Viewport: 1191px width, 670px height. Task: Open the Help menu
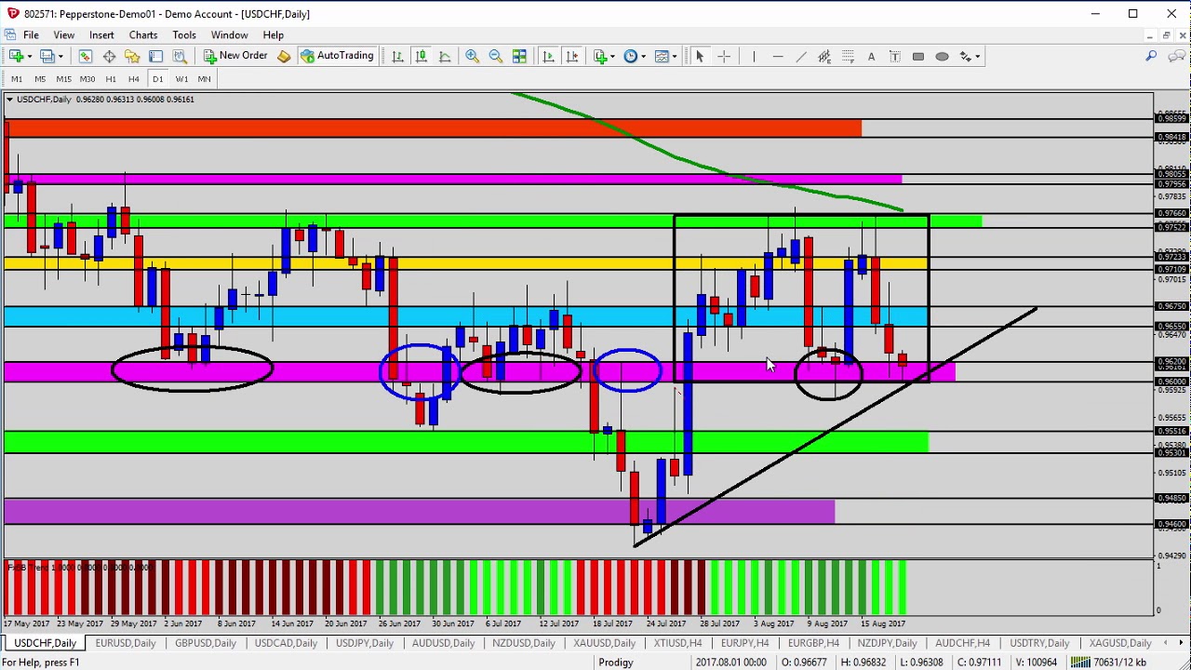274,35
